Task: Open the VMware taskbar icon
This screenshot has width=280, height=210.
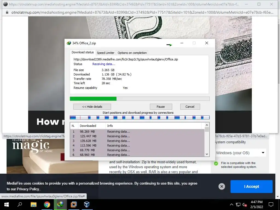Action: 74,205
